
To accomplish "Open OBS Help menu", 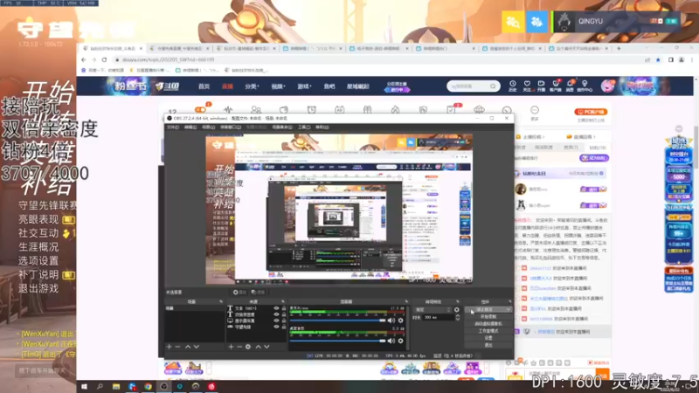I will (322, 128).
